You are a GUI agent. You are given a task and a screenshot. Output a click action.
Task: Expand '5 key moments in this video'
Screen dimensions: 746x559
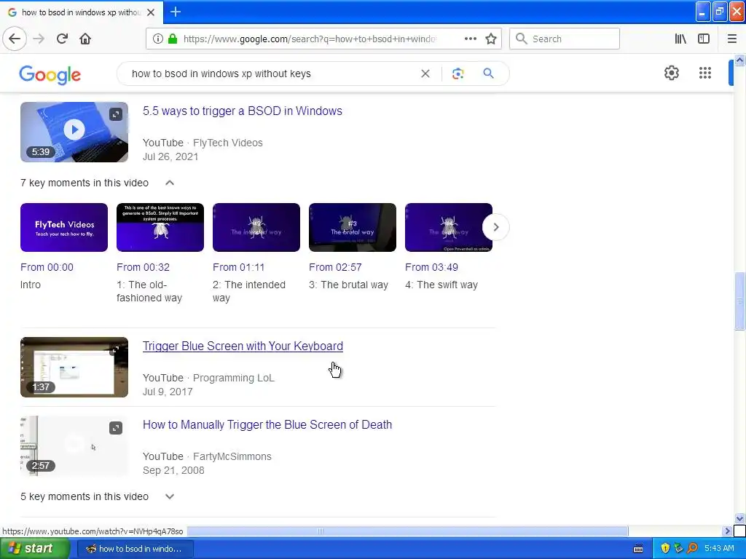(x=169, y=496)
